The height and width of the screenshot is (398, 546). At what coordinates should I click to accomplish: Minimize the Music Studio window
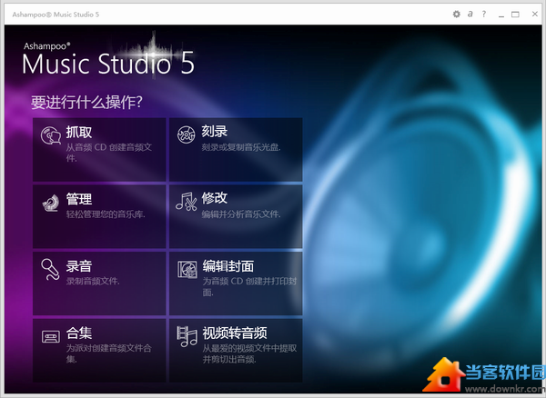click(x=501, y=15)
